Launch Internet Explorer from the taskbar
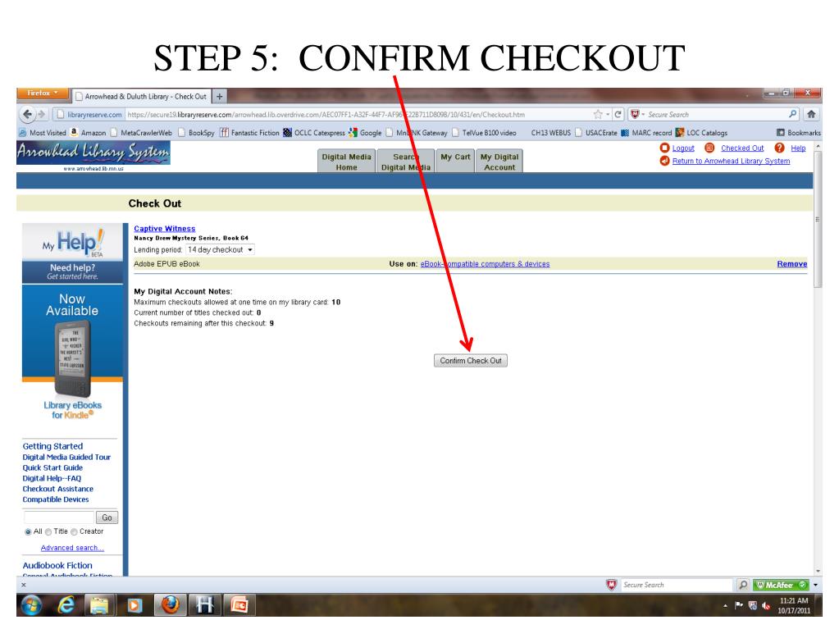This screenshot has width=839, height=629. pyautogui.click(x=66, y=605)
